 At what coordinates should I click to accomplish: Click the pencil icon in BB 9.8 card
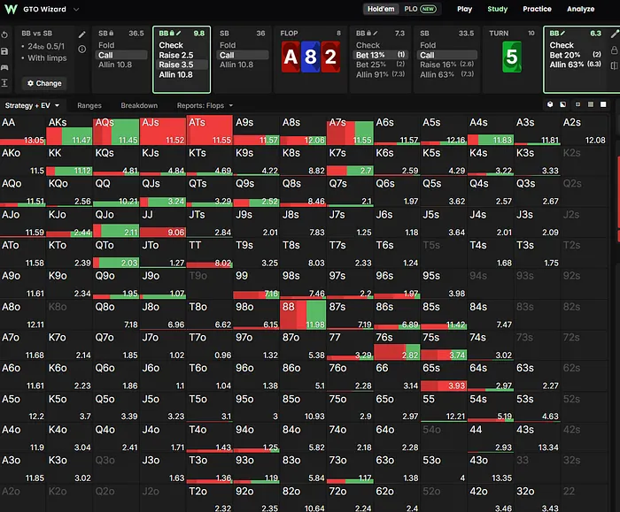click(179, 33)
